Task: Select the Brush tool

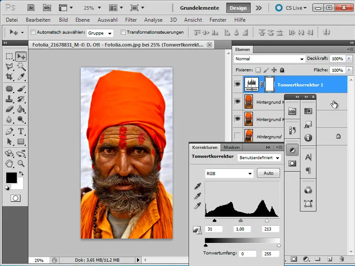Action: pos(21,89)
